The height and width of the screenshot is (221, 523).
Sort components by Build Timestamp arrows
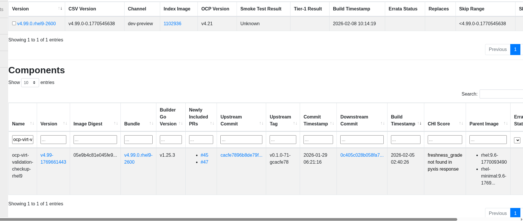coord(419,124)
